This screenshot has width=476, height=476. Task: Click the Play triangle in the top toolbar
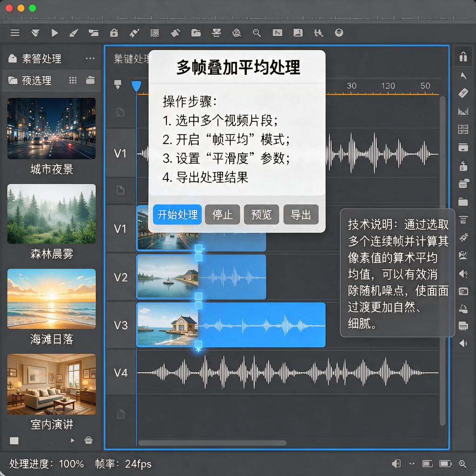click(x=55, y=33)
